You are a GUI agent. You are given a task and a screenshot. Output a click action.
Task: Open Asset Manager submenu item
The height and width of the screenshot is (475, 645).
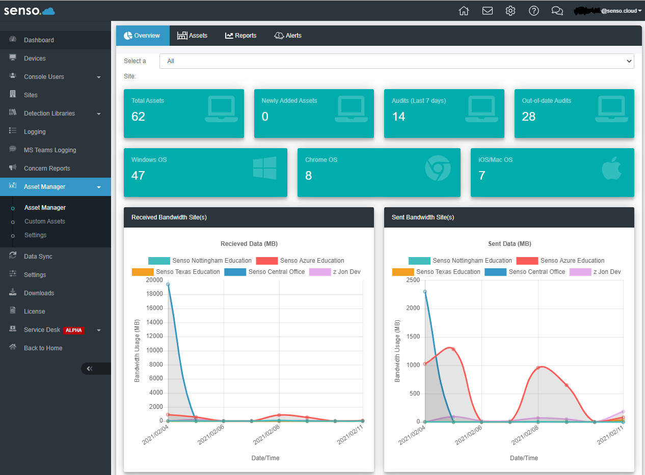(x=45, y=208)
